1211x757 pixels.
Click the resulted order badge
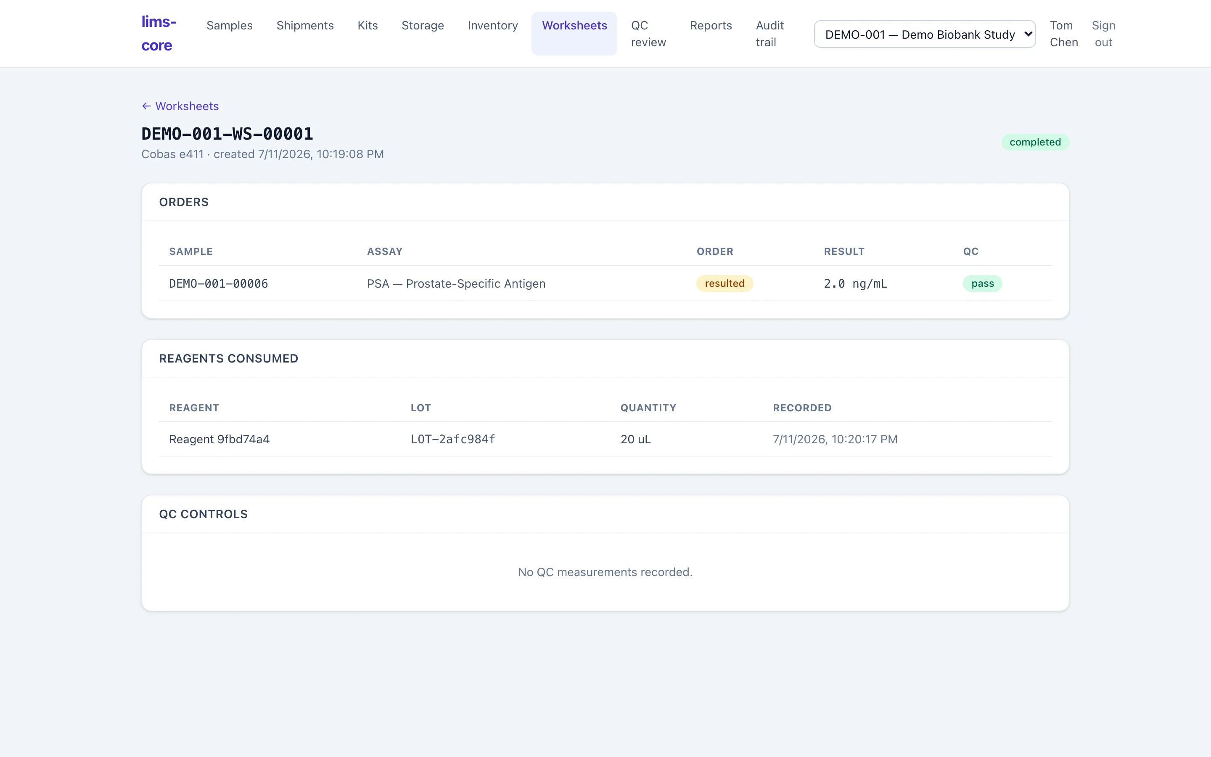tap(724, 283)
